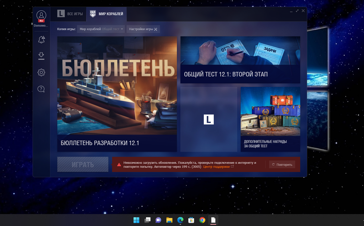Close the launcher window
This screenshot has height=226, width=364.
[x=303, y=11]
